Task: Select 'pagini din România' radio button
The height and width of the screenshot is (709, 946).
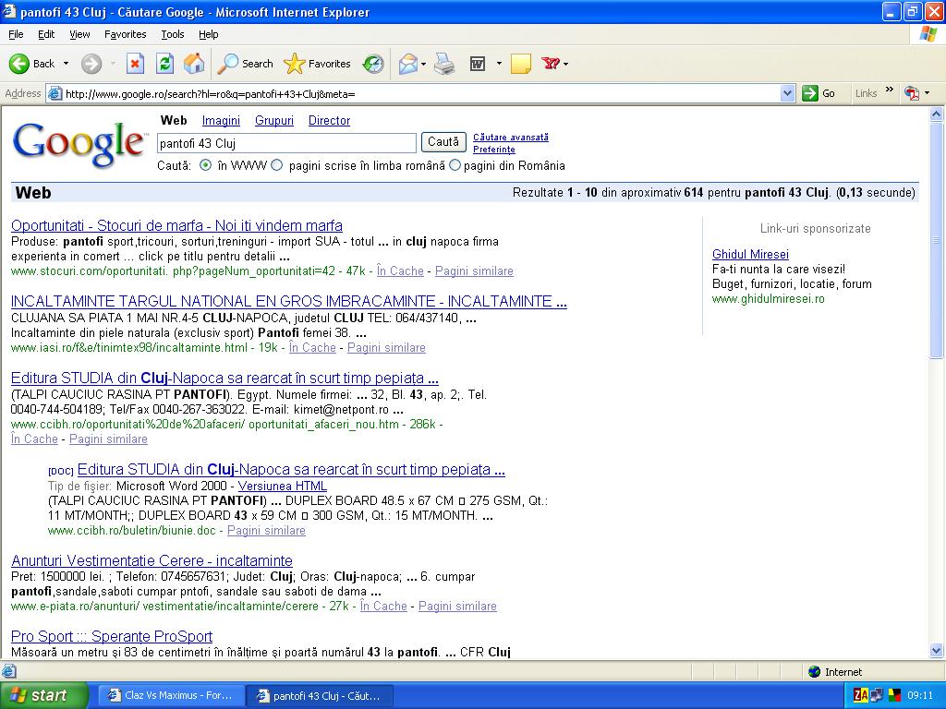Action: point(455,165)
